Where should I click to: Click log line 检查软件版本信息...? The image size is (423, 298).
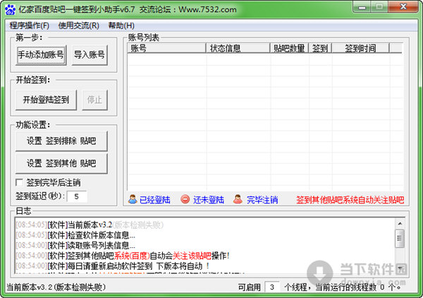[75, 235]
